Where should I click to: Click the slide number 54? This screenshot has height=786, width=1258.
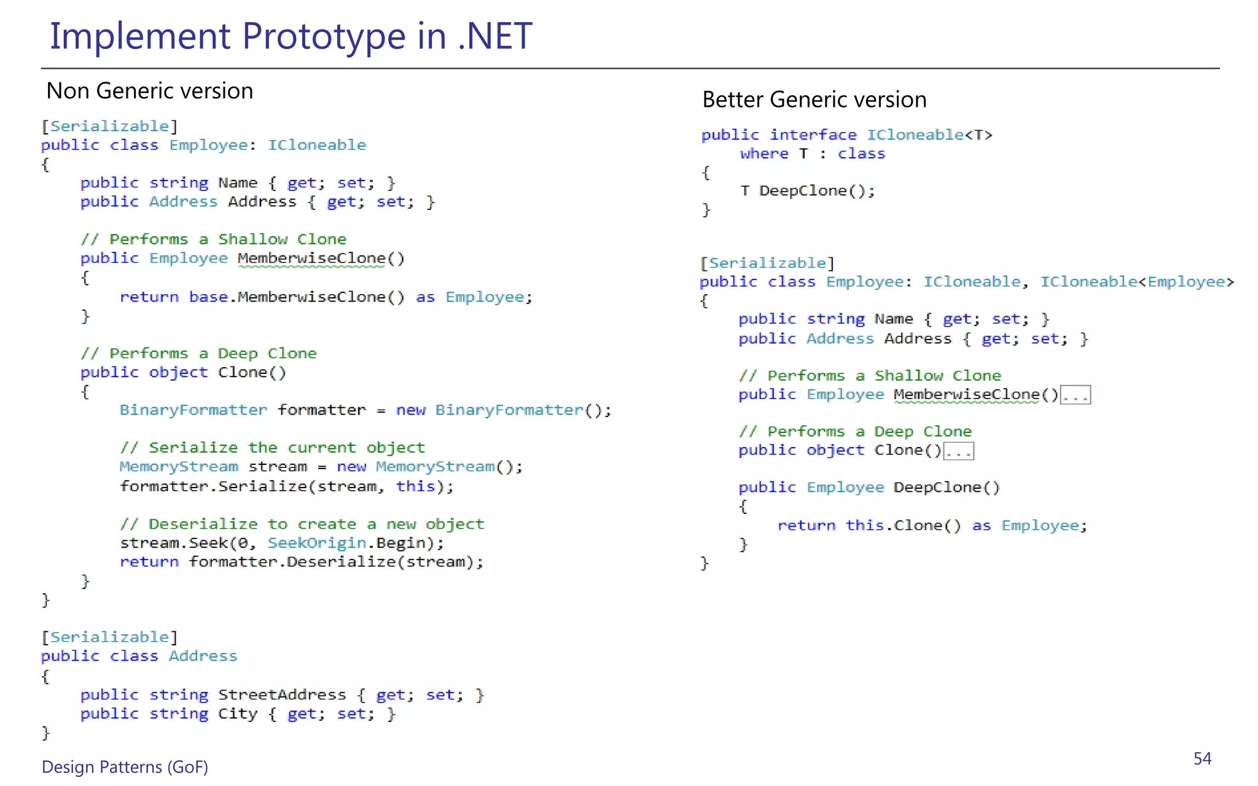(x=1202, y=759)
